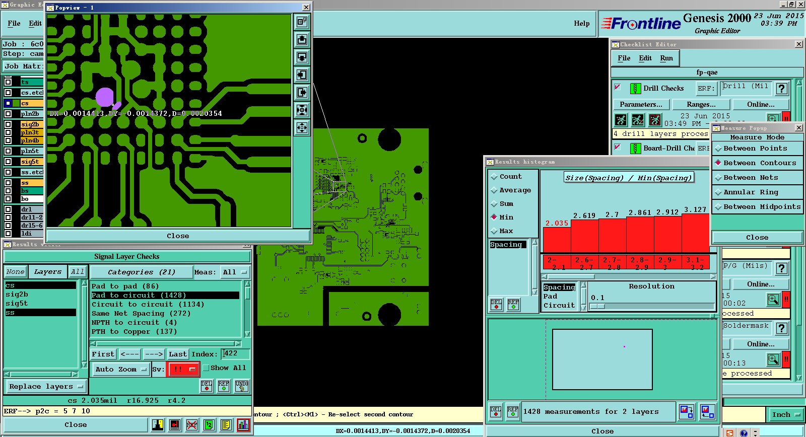Click the top Popview zoom-window icon
The width and height of the screenshot is (806, 437).
[302, 22]
